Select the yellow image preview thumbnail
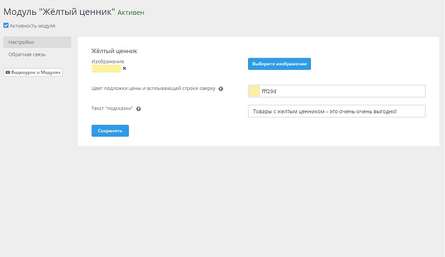 click(106, 69)
